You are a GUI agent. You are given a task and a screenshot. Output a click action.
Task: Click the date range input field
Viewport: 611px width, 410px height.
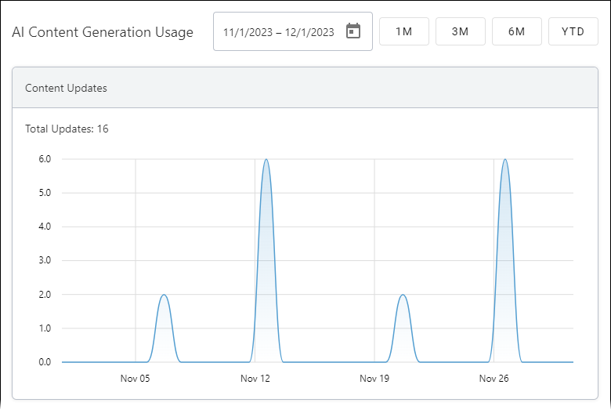(x=278, y=32)
